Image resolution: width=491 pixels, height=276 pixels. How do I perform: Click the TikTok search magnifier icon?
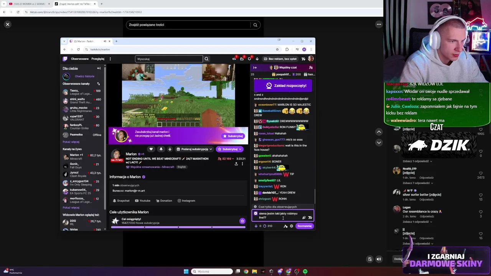255,25
